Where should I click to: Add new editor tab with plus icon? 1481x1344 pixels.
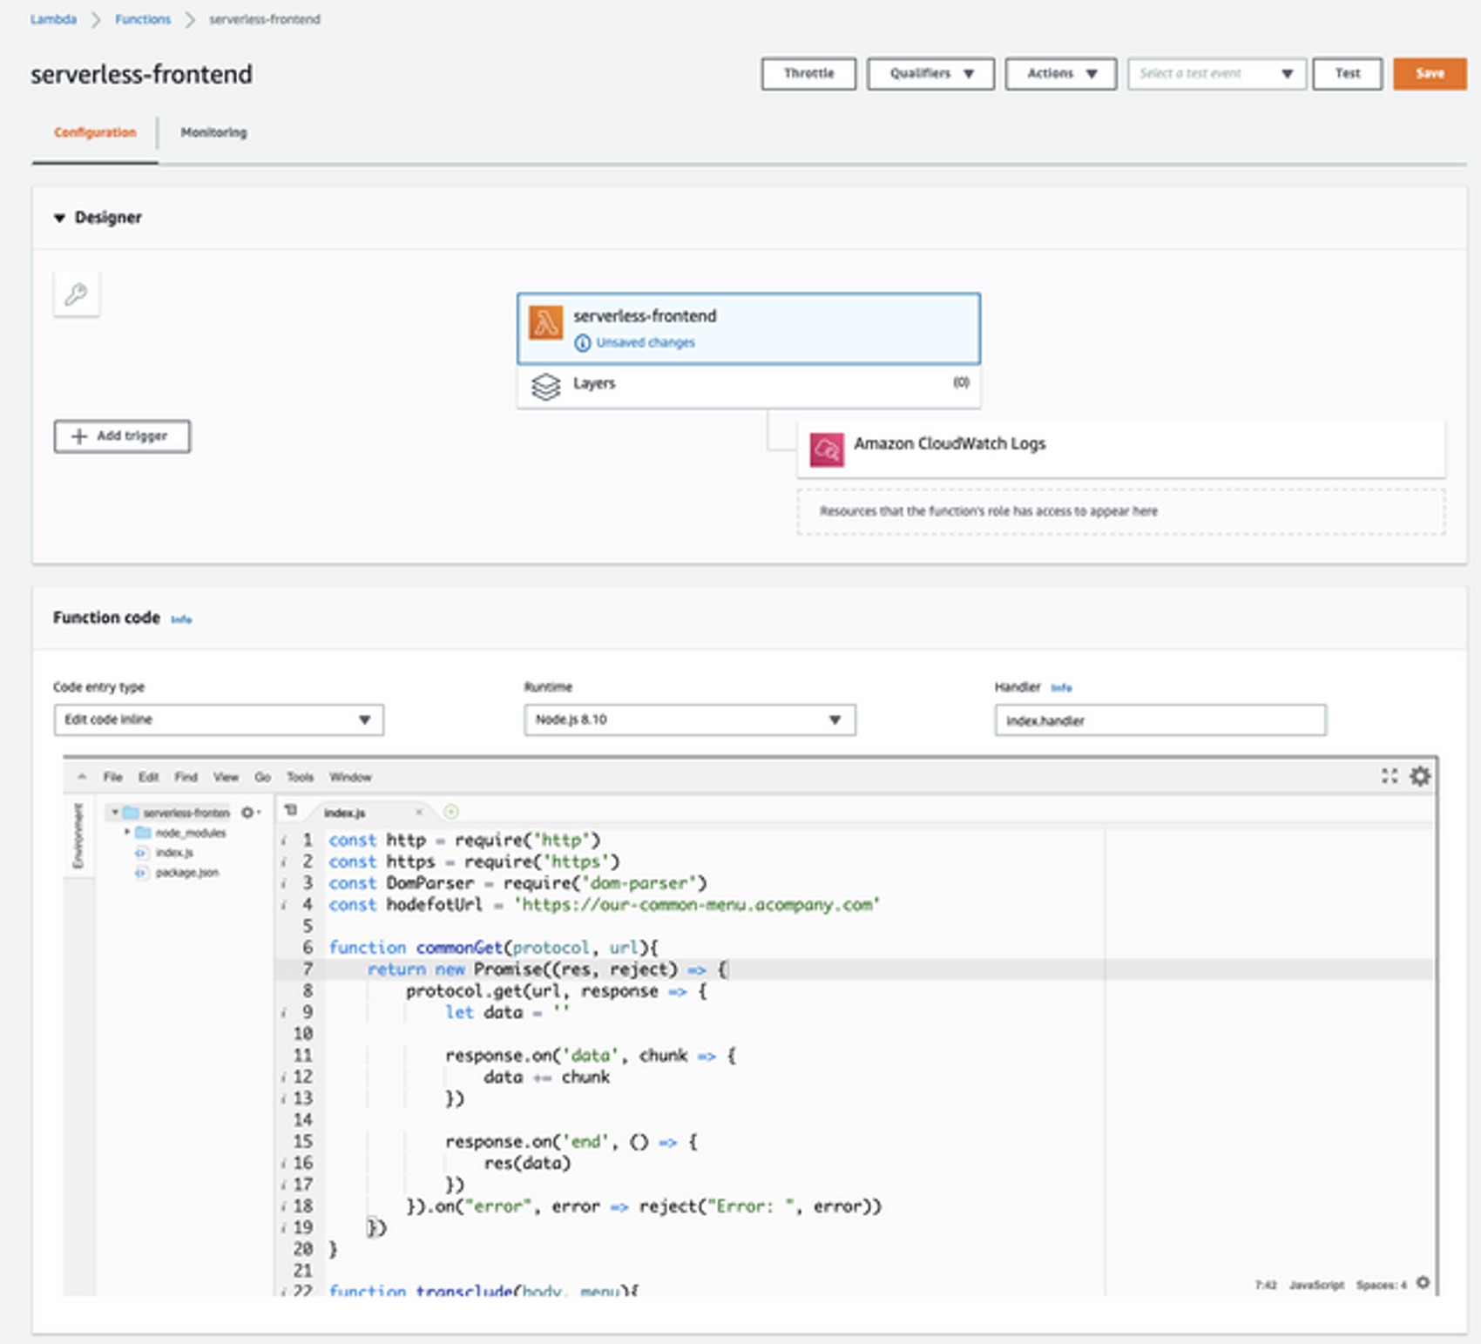pos(451,812)
